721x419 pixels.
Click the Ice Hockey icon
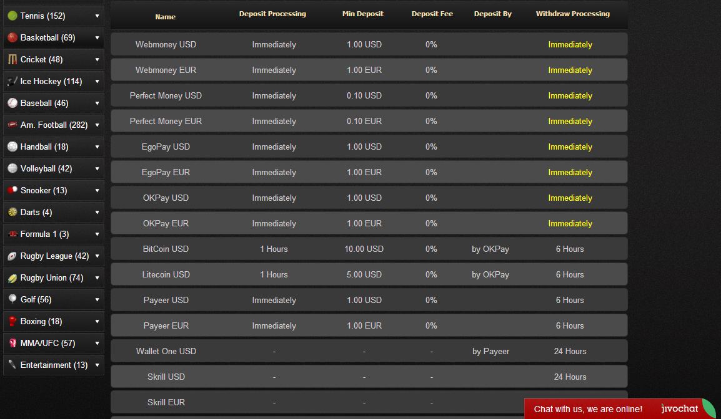(x=12, y=81)
